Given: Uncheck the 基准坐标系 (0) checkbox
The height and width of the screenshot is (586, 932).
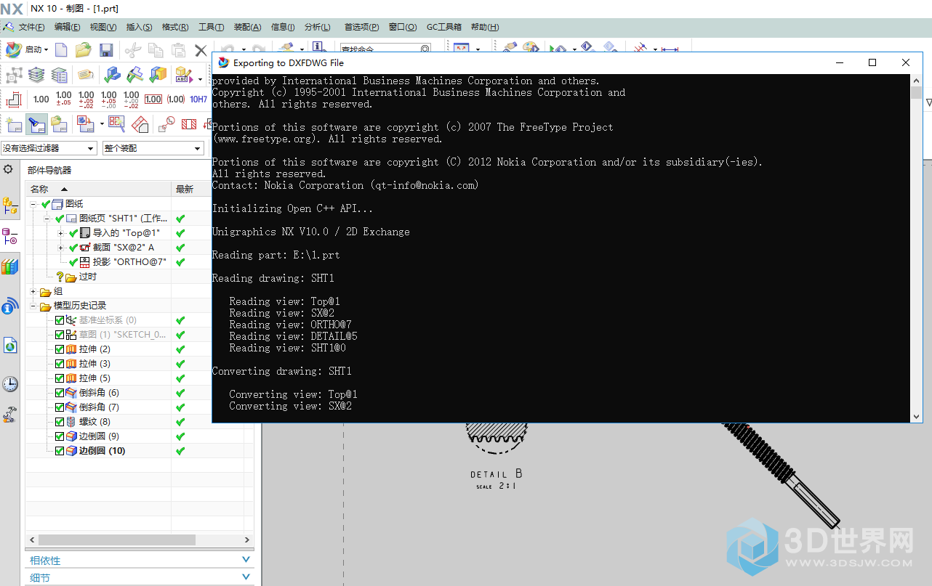Looking at the screenshot, I should coord(60,320).
